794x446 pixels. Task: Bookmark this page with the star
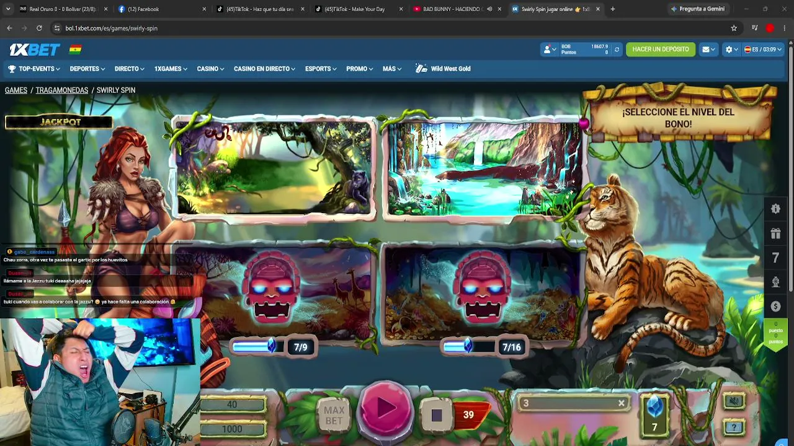pyautogui.click(x=734, y=28)
